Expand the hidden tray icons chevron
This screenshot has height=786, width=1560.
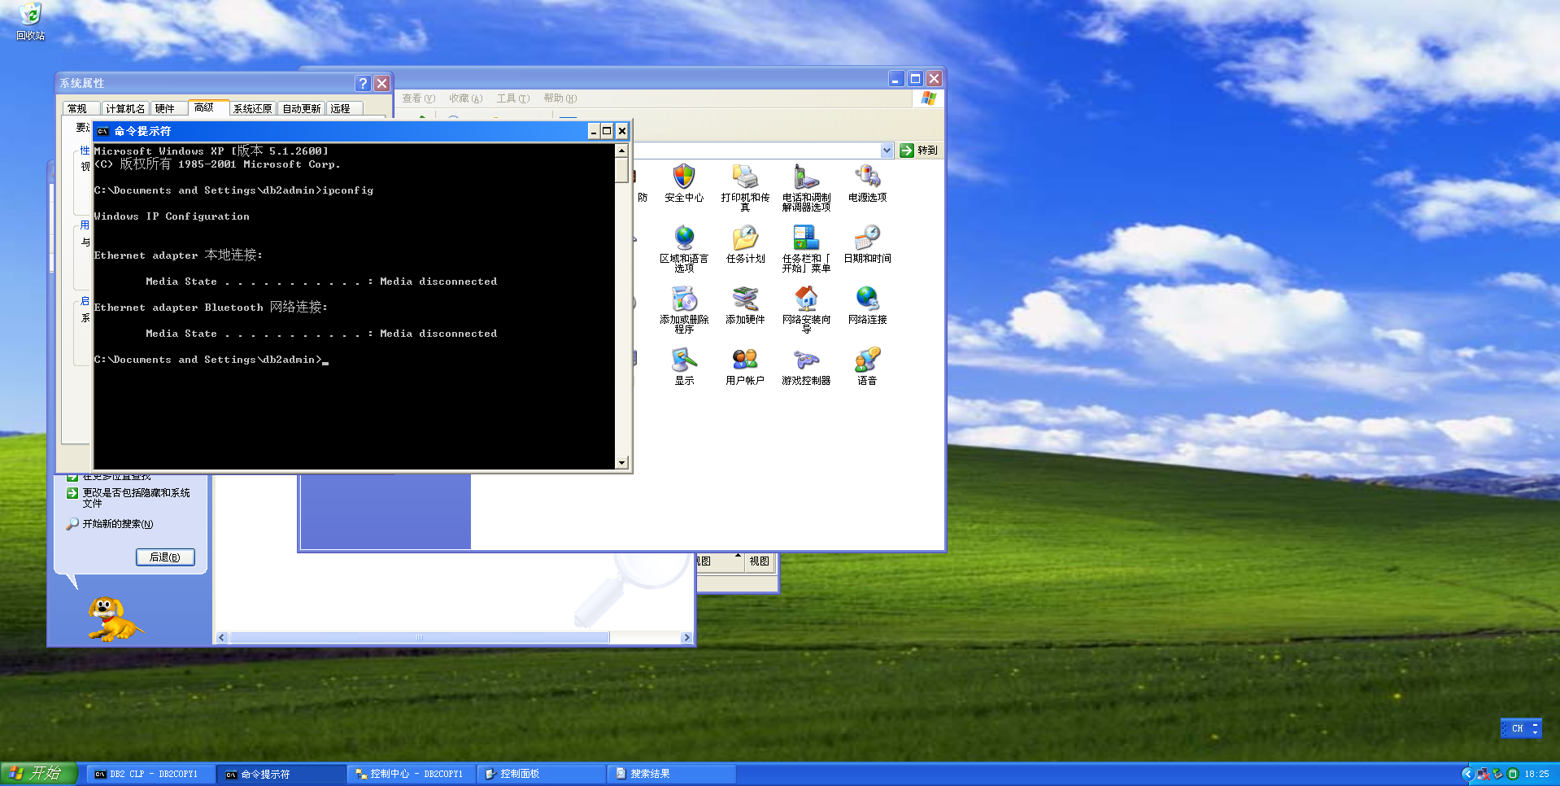(1467, 774)
